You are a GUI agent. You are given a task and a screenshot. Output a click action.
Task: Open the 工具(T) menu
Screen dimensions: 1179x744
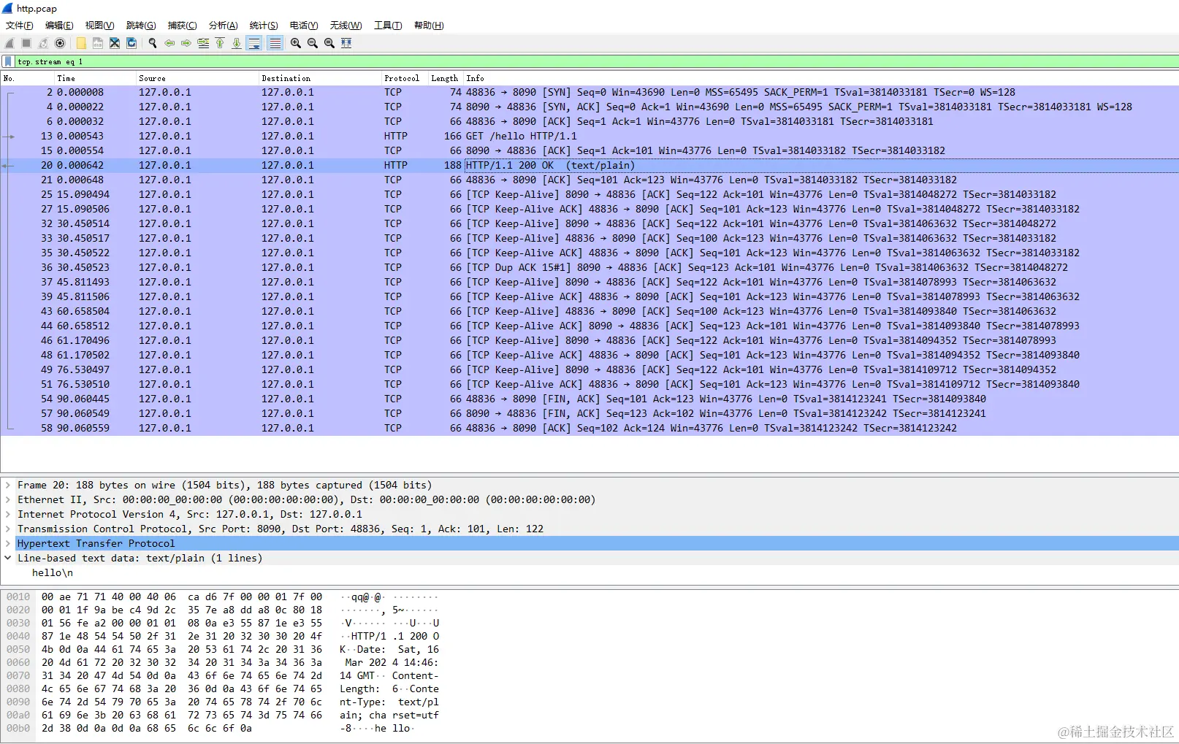388,26
